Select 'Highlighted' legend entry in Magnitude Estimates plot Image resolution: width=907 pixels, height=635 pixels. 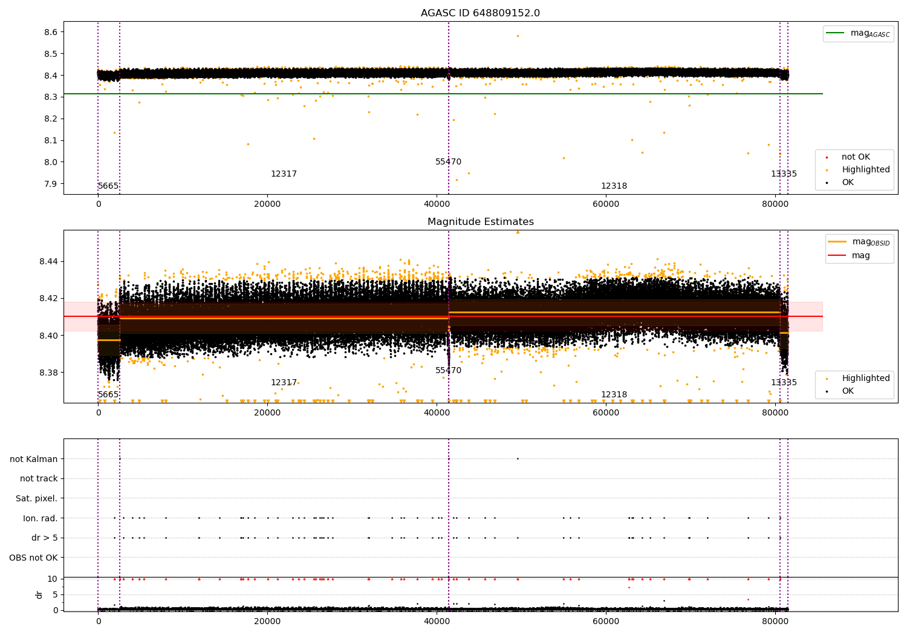pos(866,379)
